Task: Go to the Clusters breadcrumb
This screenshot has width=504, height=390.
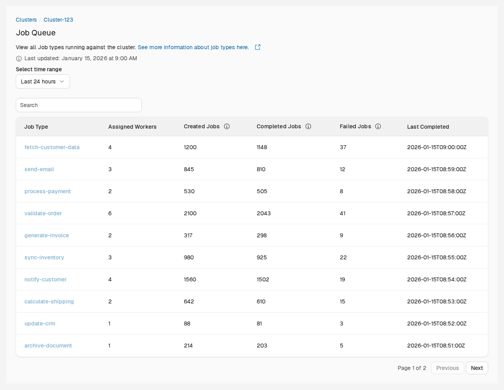Action: click(x=26, y=20)
